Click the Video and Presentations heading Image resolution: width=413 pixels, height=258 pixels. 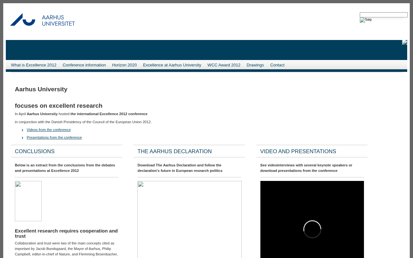coord(298,152)
